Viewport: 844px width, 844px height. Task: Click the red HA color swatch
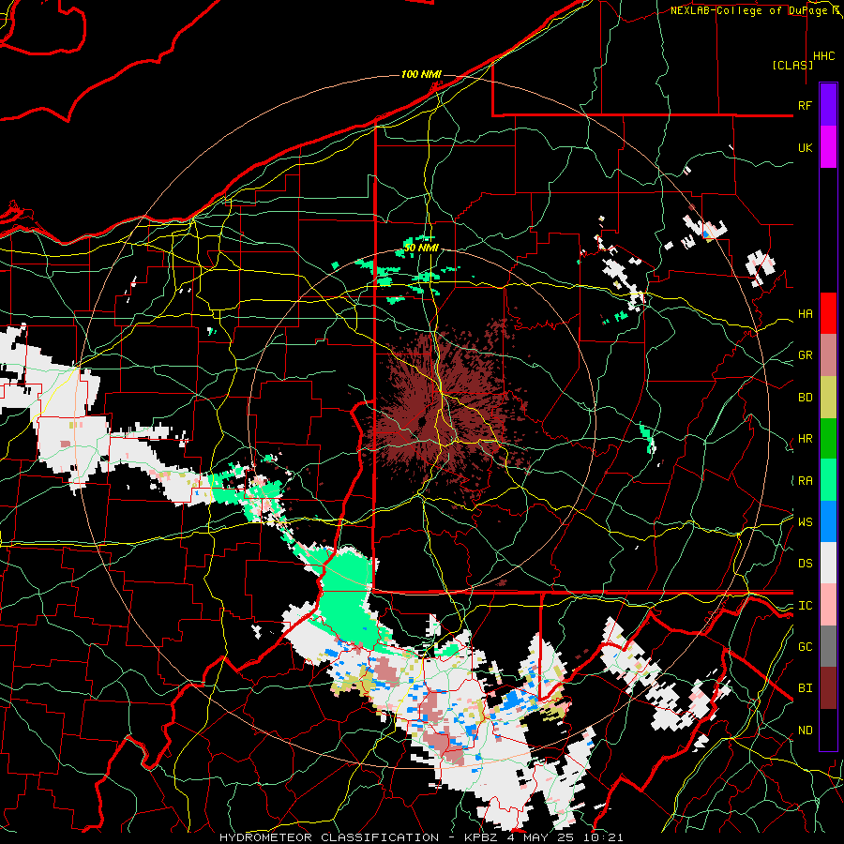[x=828, y=313]
